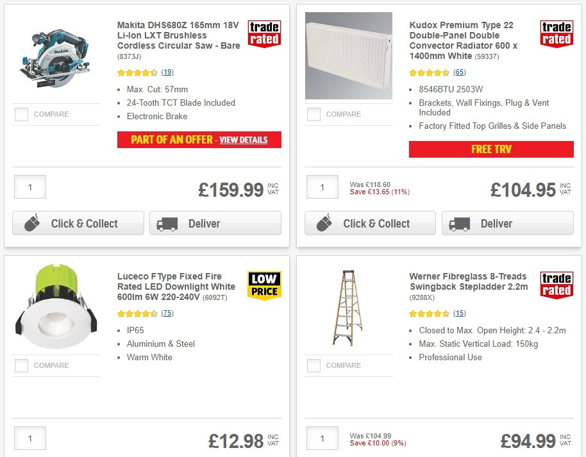
Task: Click the star rating of the Makita circular saw
Action: [x=135, y=72]
